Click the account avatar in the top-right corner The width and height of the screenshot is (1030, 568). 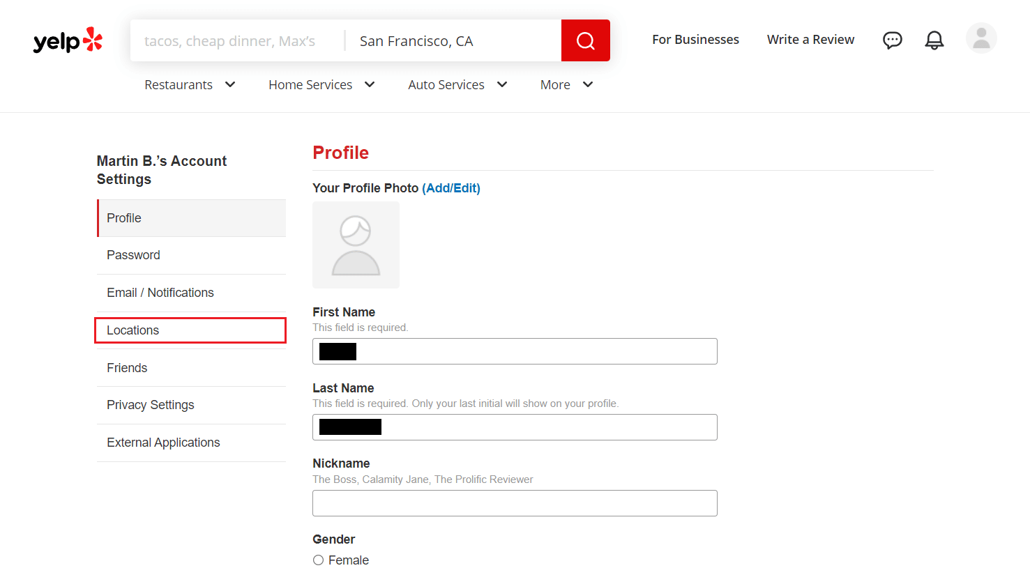(x=981, y=38)
